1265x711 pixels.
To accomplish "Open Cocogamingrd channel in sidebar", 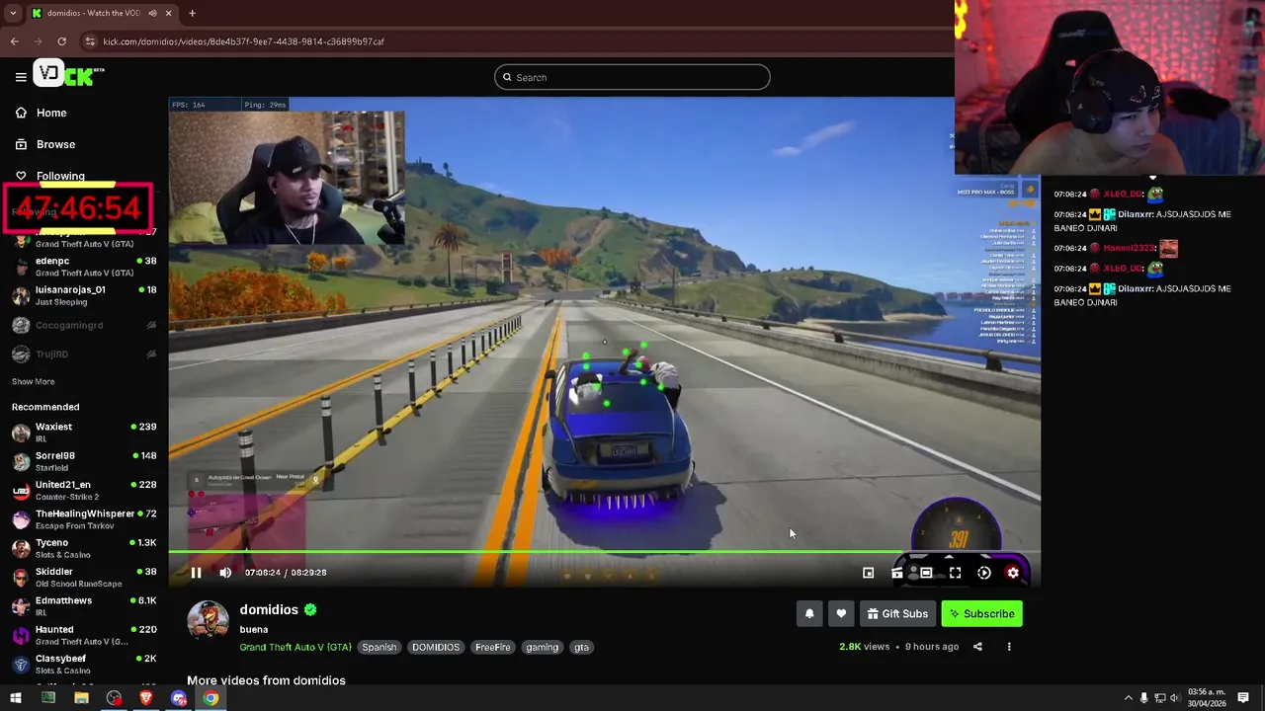I will [84, 325].
